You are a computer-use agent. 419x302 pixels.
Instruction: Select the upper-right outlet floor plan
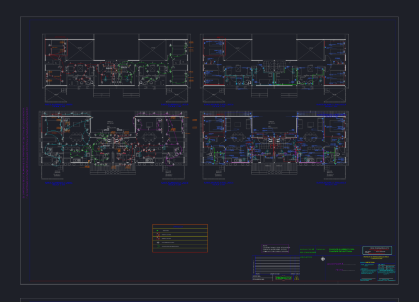[x=274, y=68]
